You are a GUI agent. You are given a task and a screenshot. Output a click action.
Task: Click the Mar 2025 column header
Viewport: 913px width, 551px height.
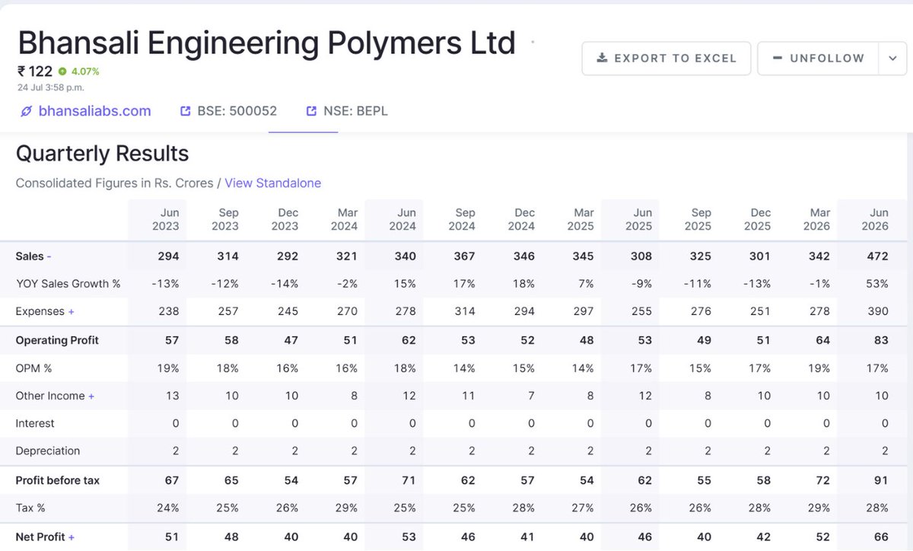pos(580,219)
